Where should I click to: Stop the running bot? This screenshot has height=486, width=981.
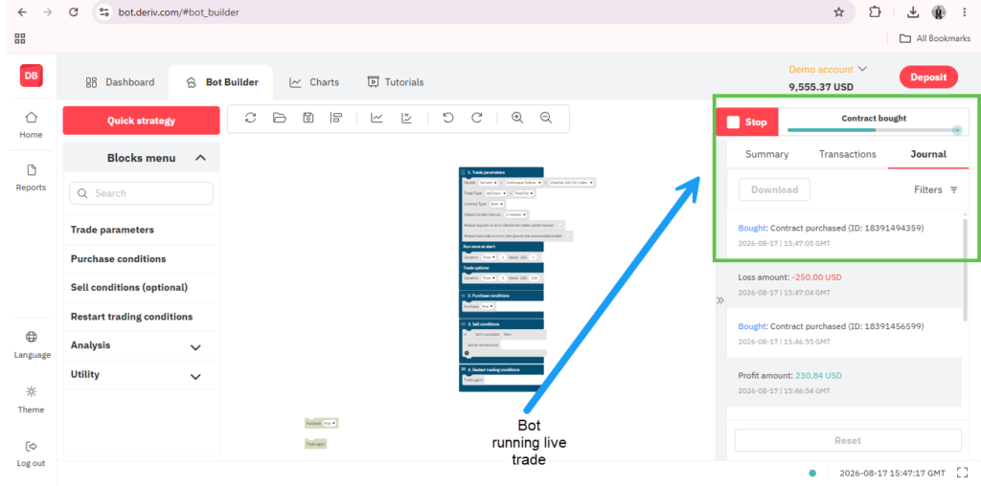point(747,121)
